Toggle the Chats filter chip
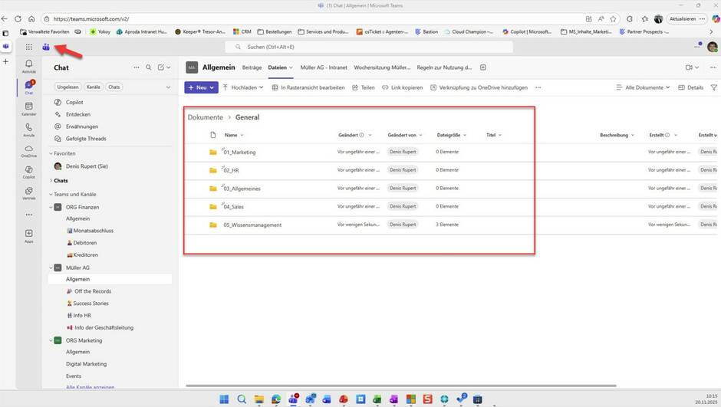 click(114, 87)
